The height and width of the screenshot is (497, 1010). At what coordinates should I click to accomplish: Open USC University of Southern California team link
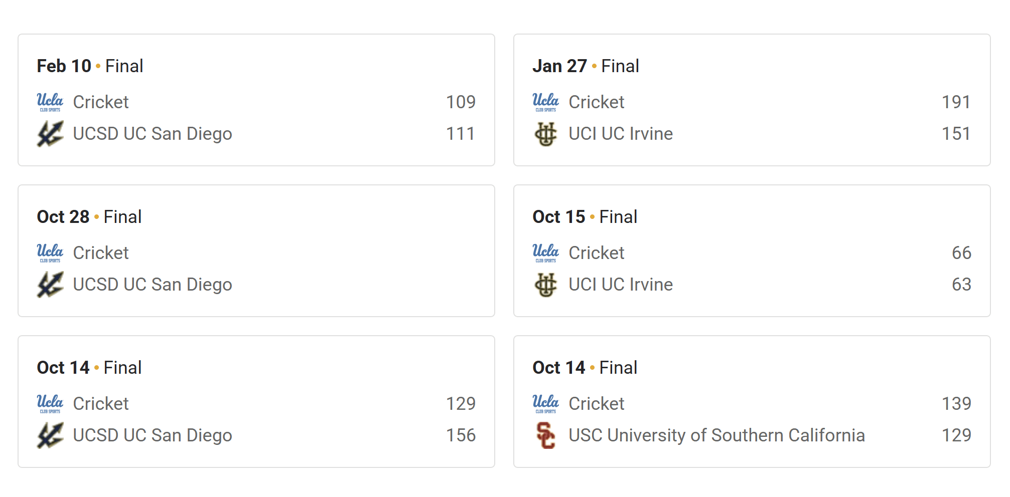pyautogui.click(x=716, y=435)
